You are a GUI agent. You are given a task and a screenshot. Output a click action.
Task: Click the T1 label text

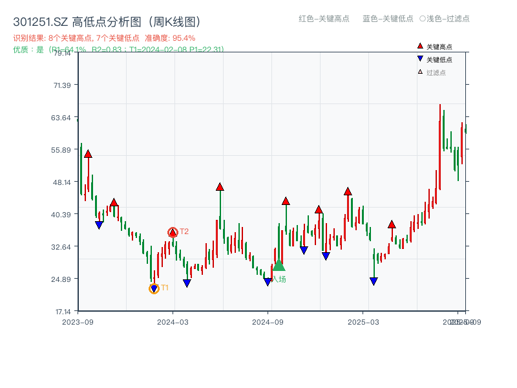coord(165,288)
